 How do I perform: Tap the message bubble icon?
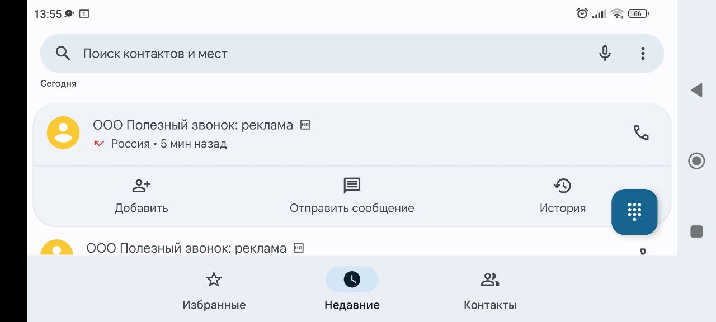pyautogui.click(x=352, y=186)
